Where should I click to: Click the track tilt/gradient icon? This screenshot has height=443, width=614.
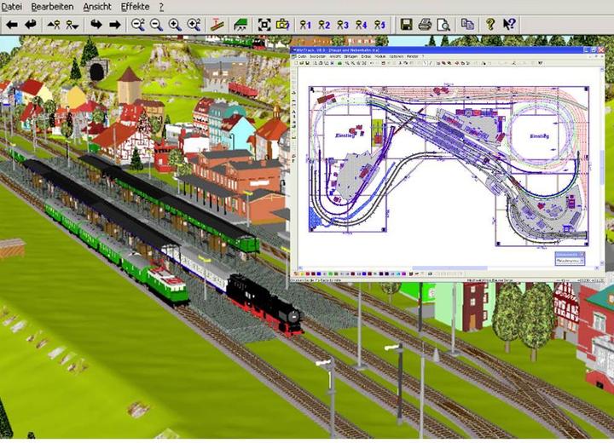pyautogui.click(x=217, y=25)
